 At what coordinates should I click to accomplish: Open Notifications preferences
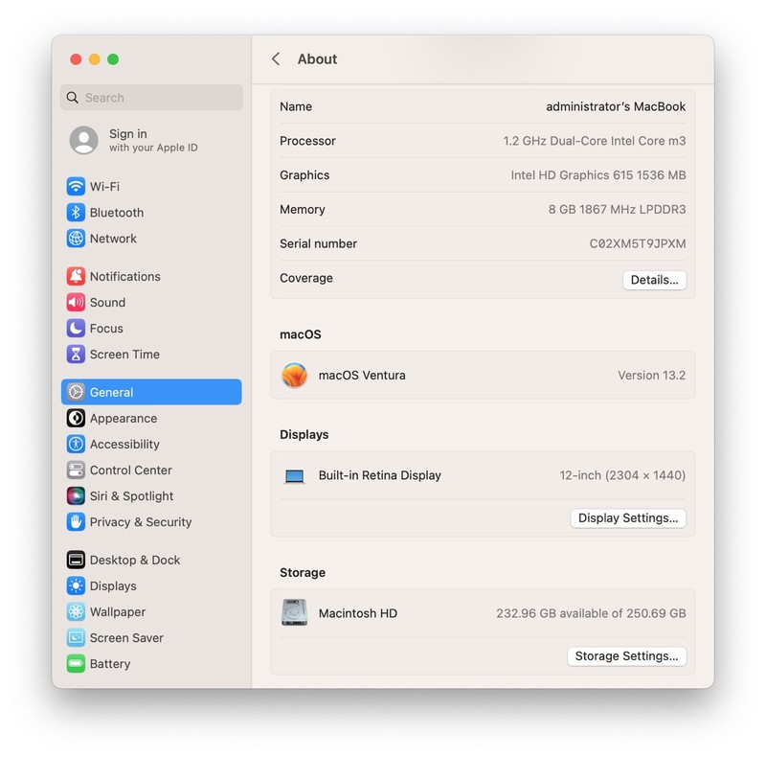(151, 276)
